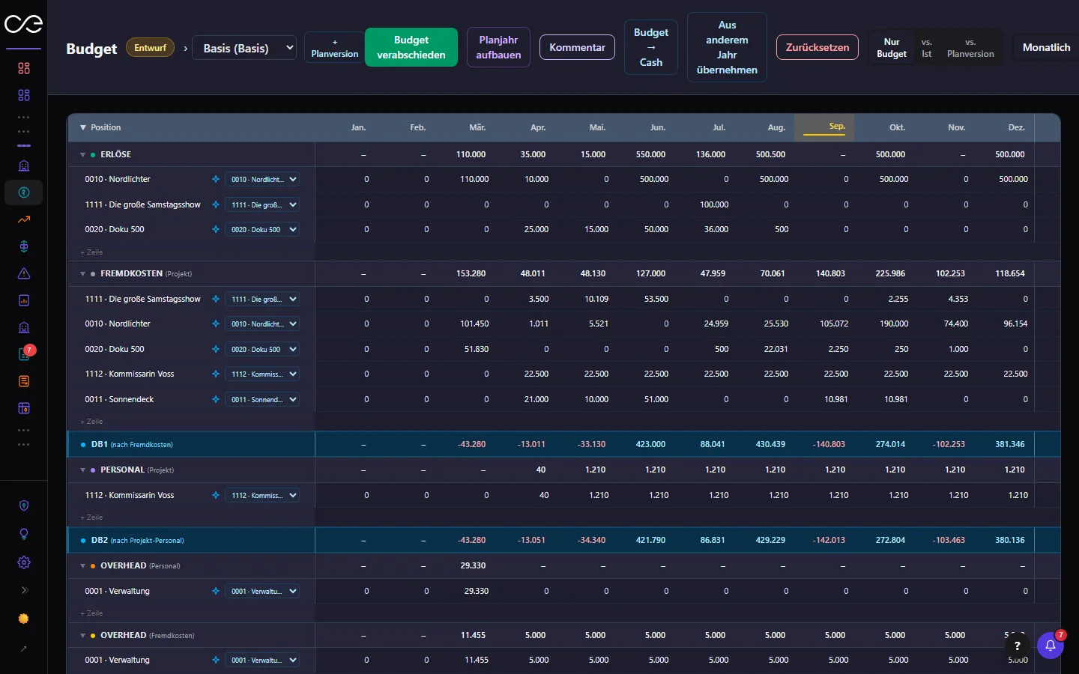Viewport: 1079px width, 674px height.
Task: Switch view to Nur Budget
Action: [x=892, y=48]
